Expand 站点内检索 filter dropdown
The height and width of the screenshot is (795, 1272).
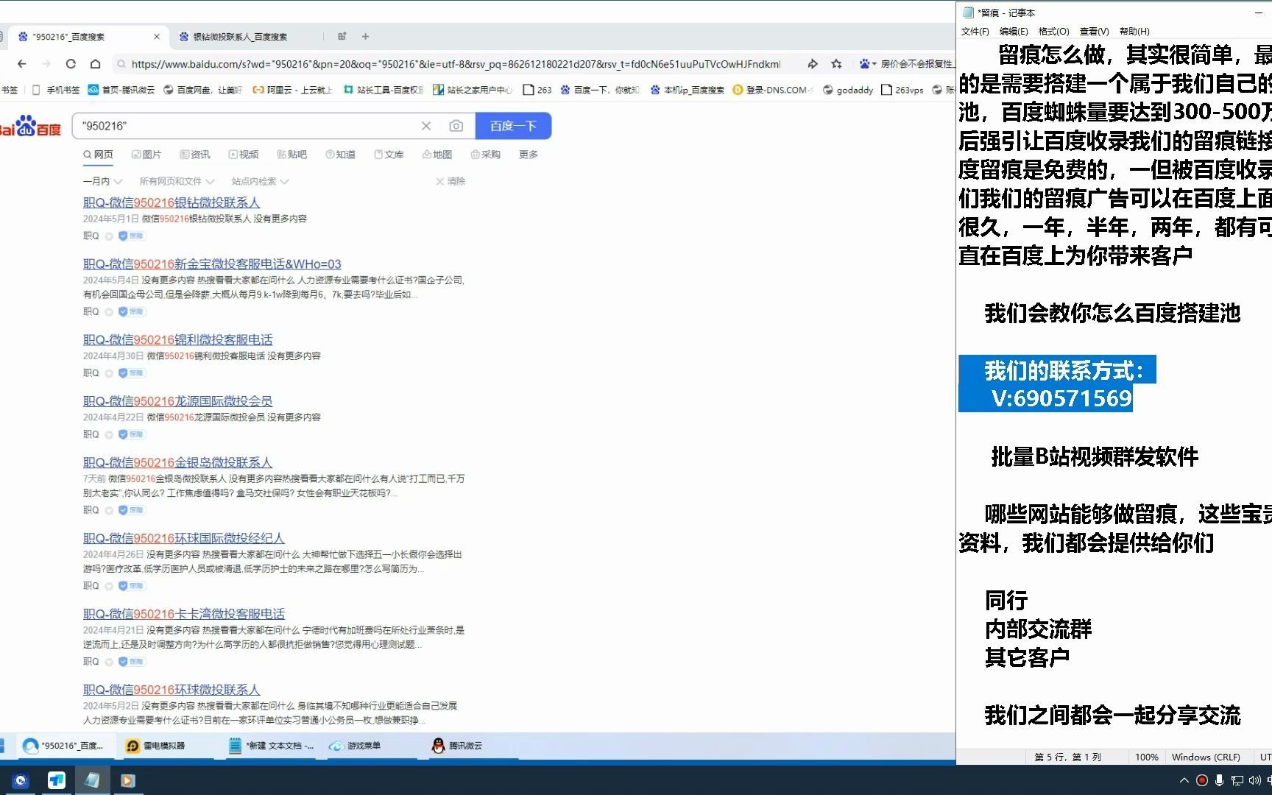tap(260, 181)
